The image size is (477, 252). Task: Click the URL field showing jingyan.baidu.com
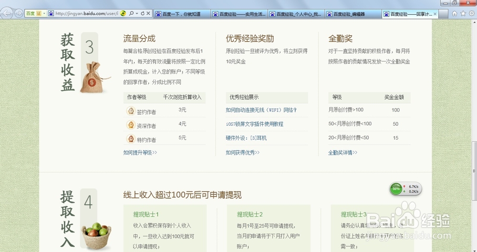pos(86,13)
